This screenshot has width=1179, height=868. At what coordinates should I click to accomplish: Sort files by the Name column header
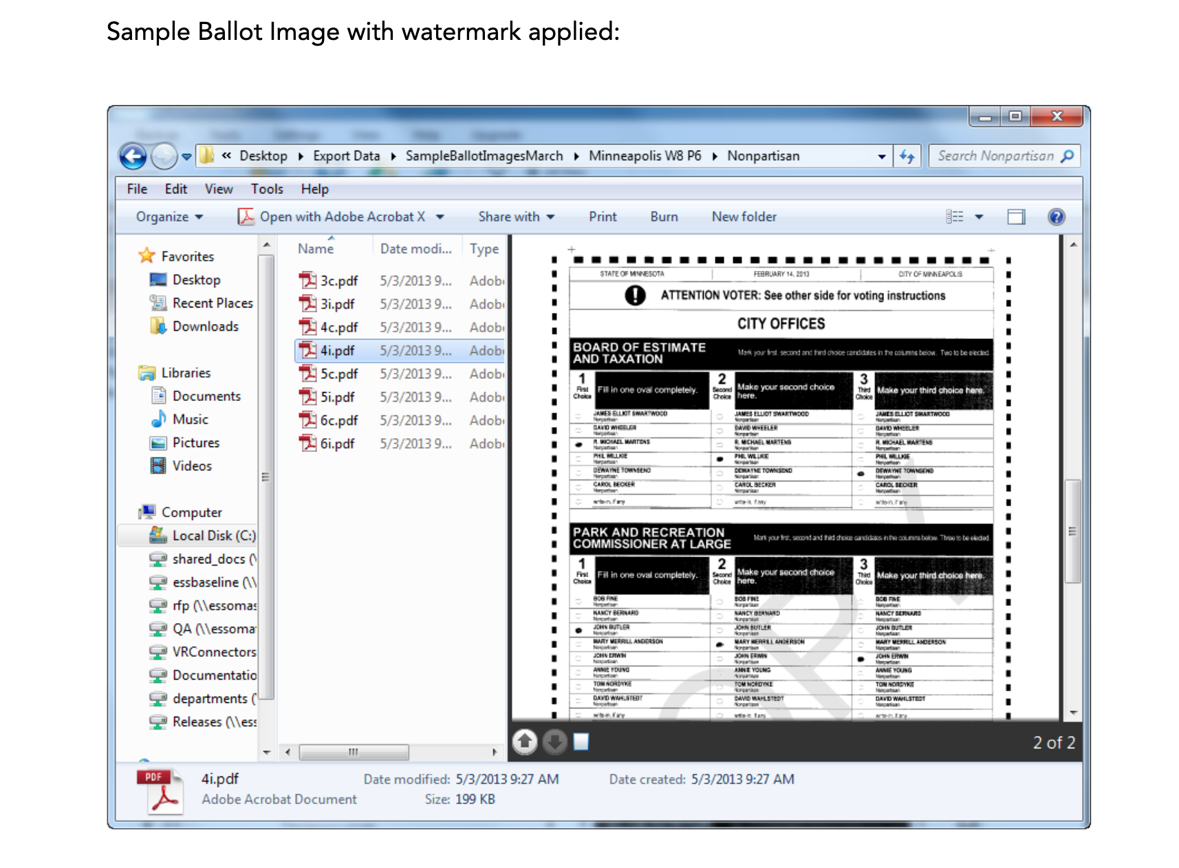[x=316, y=249]
